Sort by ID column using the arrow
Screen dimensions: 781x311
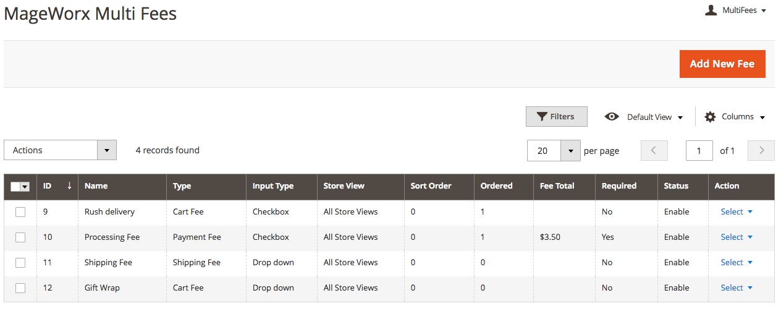tap(69, 185)
